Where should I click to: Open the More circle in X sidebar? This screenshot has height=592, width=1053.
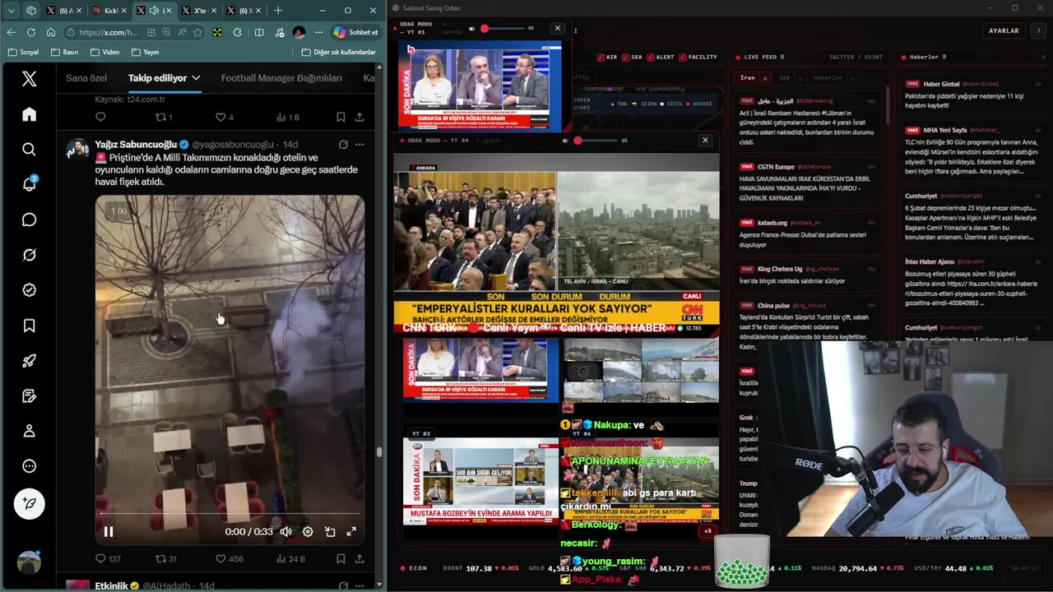click(x=29, y=466)
